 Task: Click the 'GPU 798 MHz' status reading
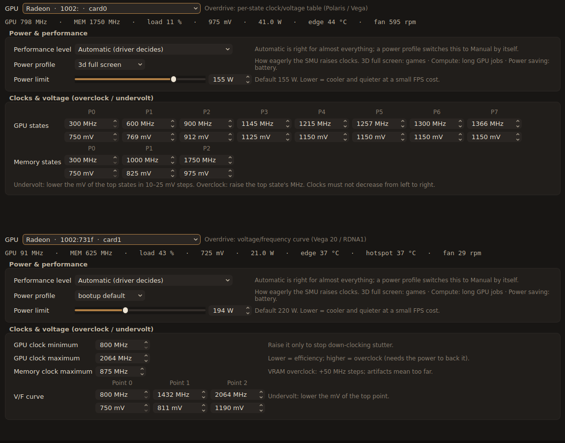pyautogui.click(x=26, y=22)
